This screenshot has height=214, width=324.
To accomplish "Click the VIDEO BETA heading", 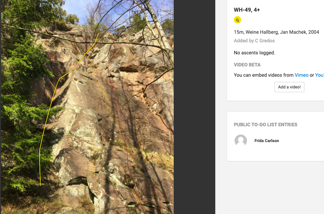I will pyautogui.click(x=247, y=65).
